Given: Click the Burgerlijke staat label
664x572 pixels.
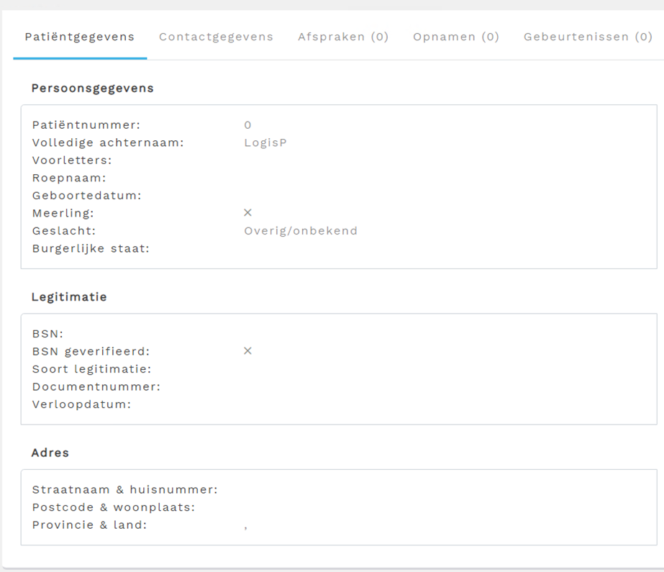Looking at the screenshot, I should click(91, 249).
